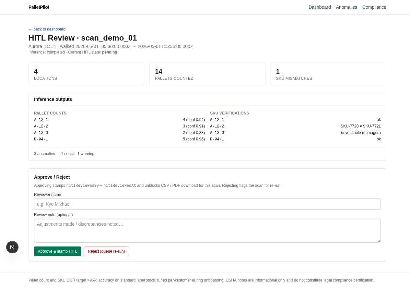The height and width of the screenshot is (288, 410).
Task: Select the SKU Mismatches stat card
Action: pyautogui.click(x=328, y=74)
